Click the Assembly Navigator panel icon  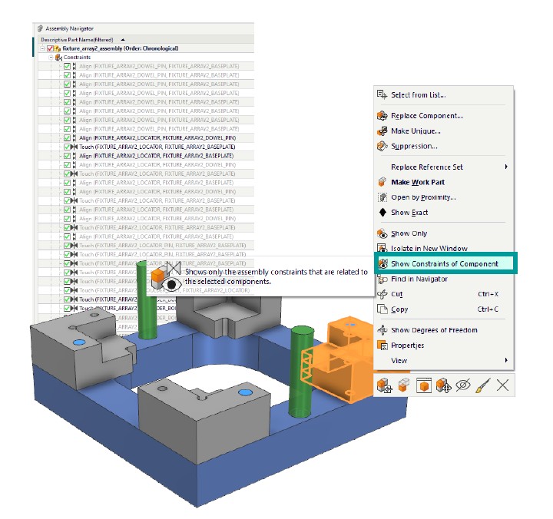[x=40, y=28]
